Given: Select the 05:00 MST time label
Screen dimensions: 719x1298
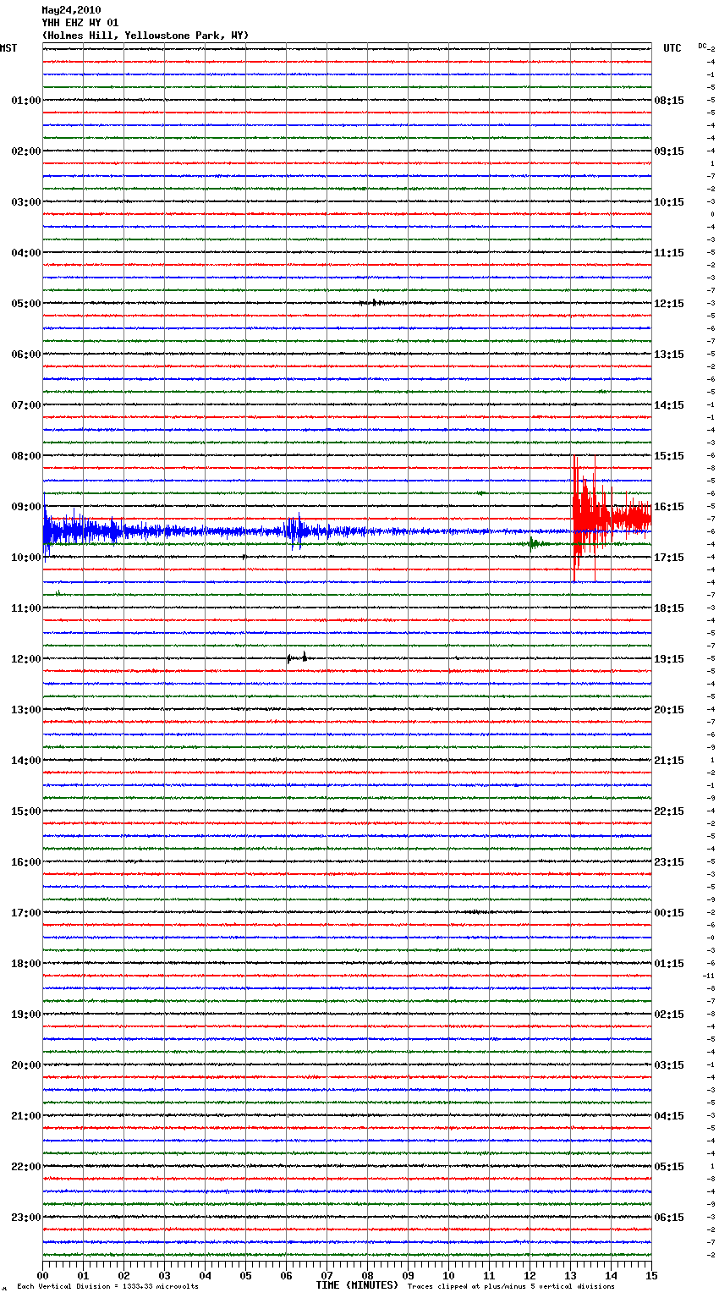Looking at the screenshot, I should click(25, 304).
